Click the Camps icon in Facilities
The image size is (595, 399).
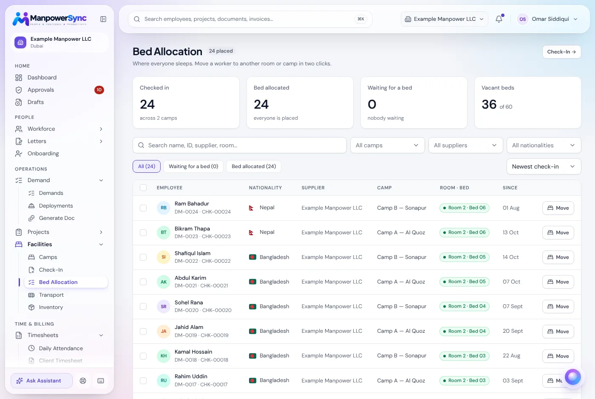tap(31, 257)
